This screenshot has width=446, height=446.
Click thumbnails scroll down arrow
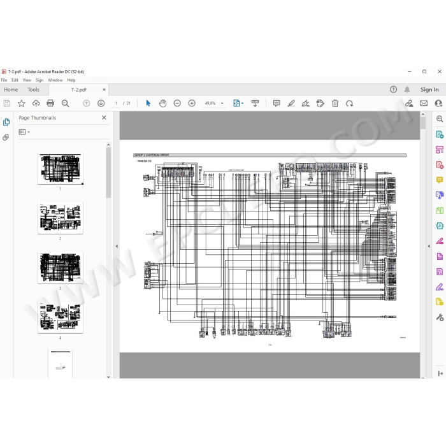pyautogui.click(x=108, y=377)
